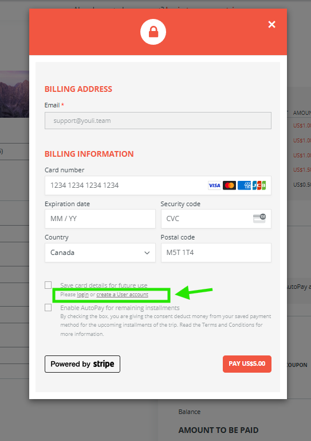Image resolution: width=311 pixels, height=441 pixels.
Task: Close the payment dialog with the X
Action: pos(271,25)
